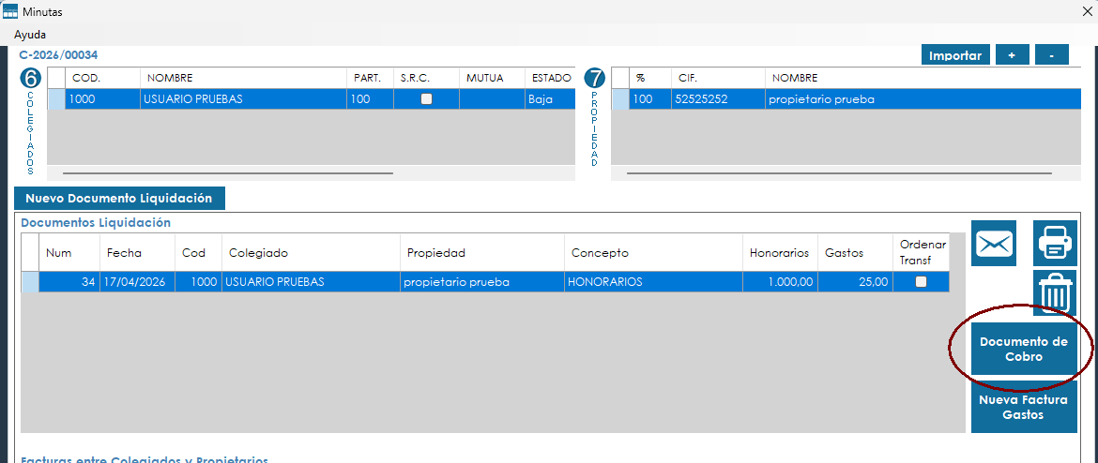This screenshot has width=1098, height=463.
Task: Select the HONORARIOS concept cell
Action: click(x=652, y=282)
